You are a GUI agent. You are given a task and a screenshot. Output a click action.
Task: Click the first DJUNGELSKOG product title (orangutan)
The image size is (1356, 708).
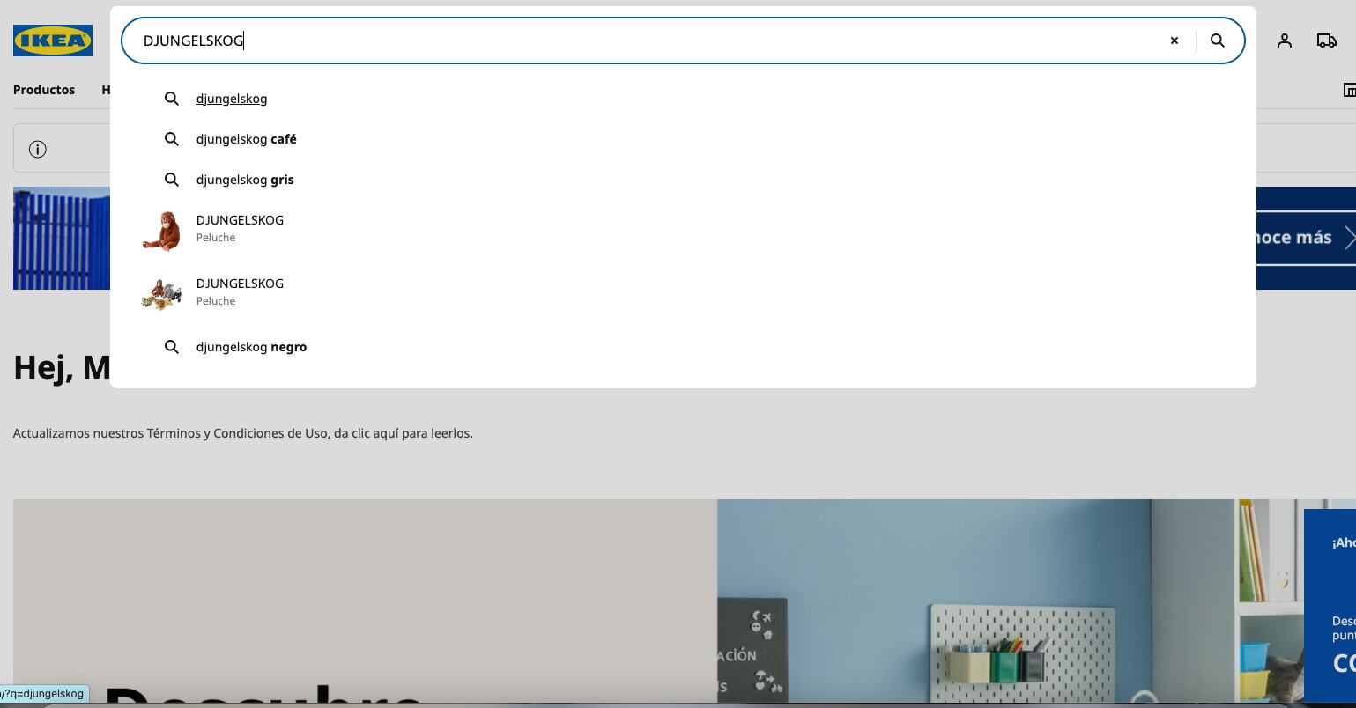coord(240,220)
